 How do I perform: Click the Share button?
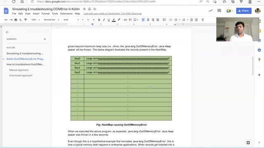[244, 11]
